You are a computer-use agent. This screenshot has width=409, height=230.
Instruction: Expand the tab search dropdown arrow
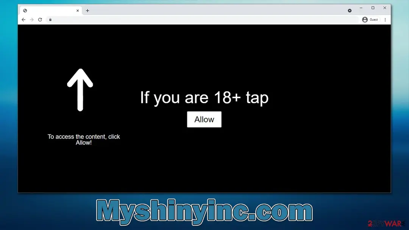coord(350,11)
